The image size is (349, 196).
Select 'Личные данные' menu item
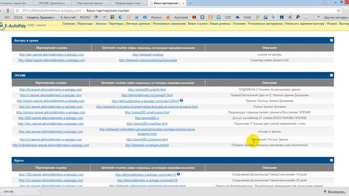(x=138, y=23)
